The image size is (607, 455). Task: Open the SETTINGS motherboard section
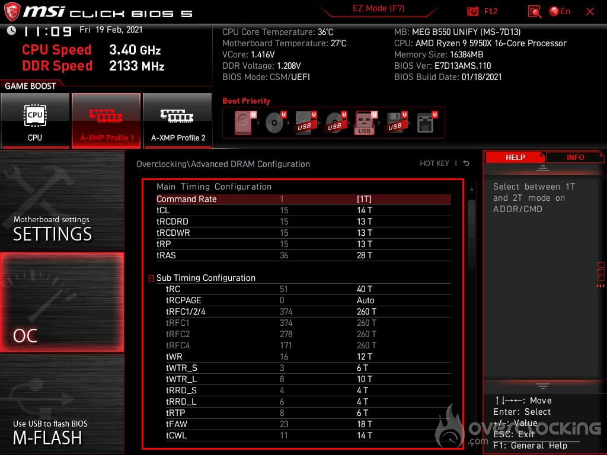tap(62, 200)
